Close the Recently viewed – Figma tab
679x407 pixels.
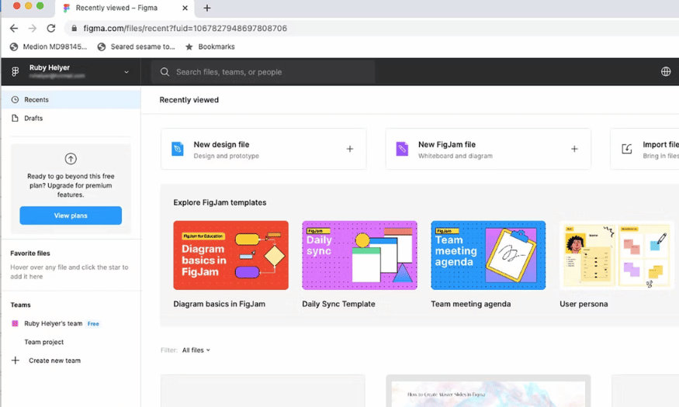click(x=185, y=8)
